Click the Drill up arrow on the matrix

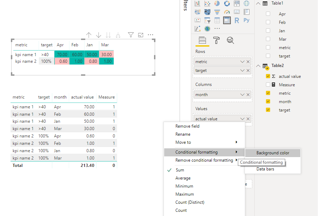click(89, 35)
